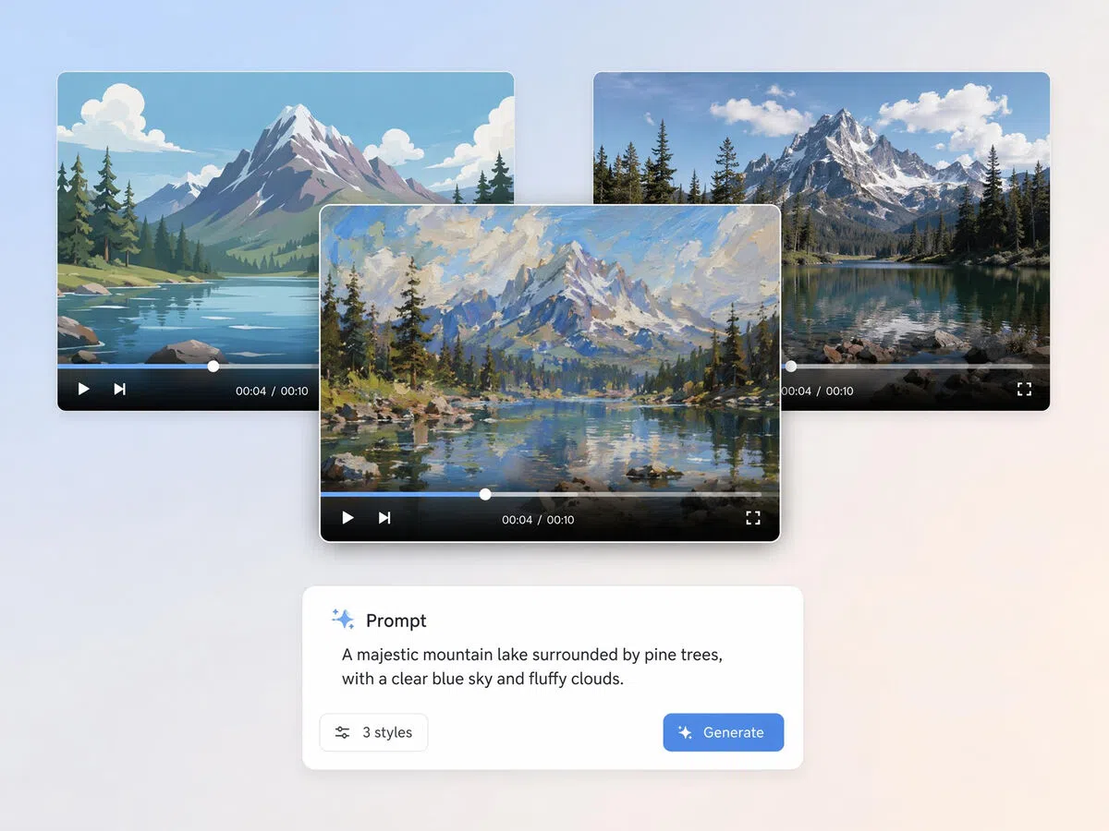Click the Prompt heading label

click(x=396, y=620)
